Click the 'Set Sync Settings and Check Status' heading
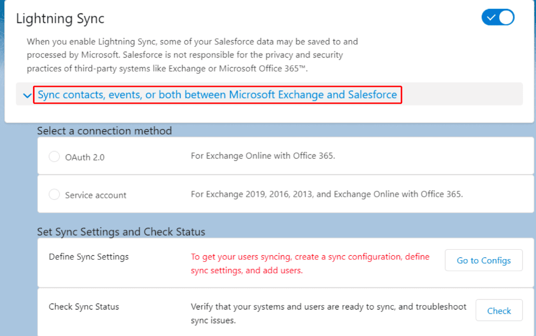 pos(121,232)
